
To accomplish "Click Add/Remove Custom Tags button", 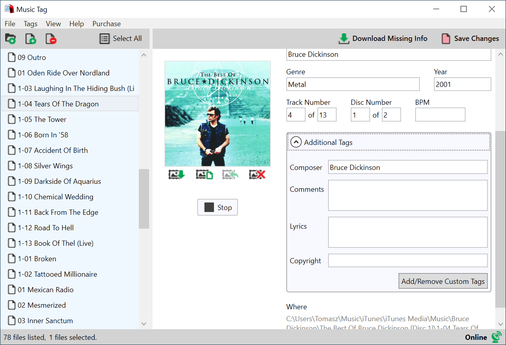I will coord(443,281).
